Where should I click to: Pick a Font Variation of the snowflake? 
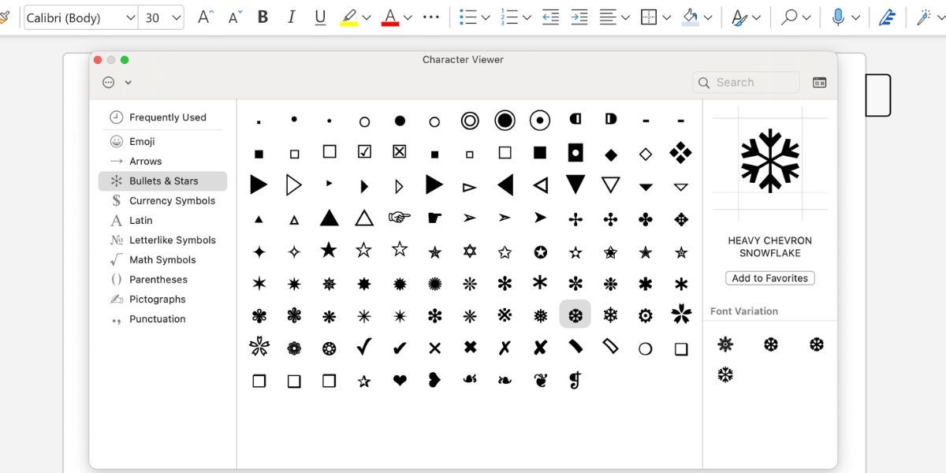pos(725,344)
